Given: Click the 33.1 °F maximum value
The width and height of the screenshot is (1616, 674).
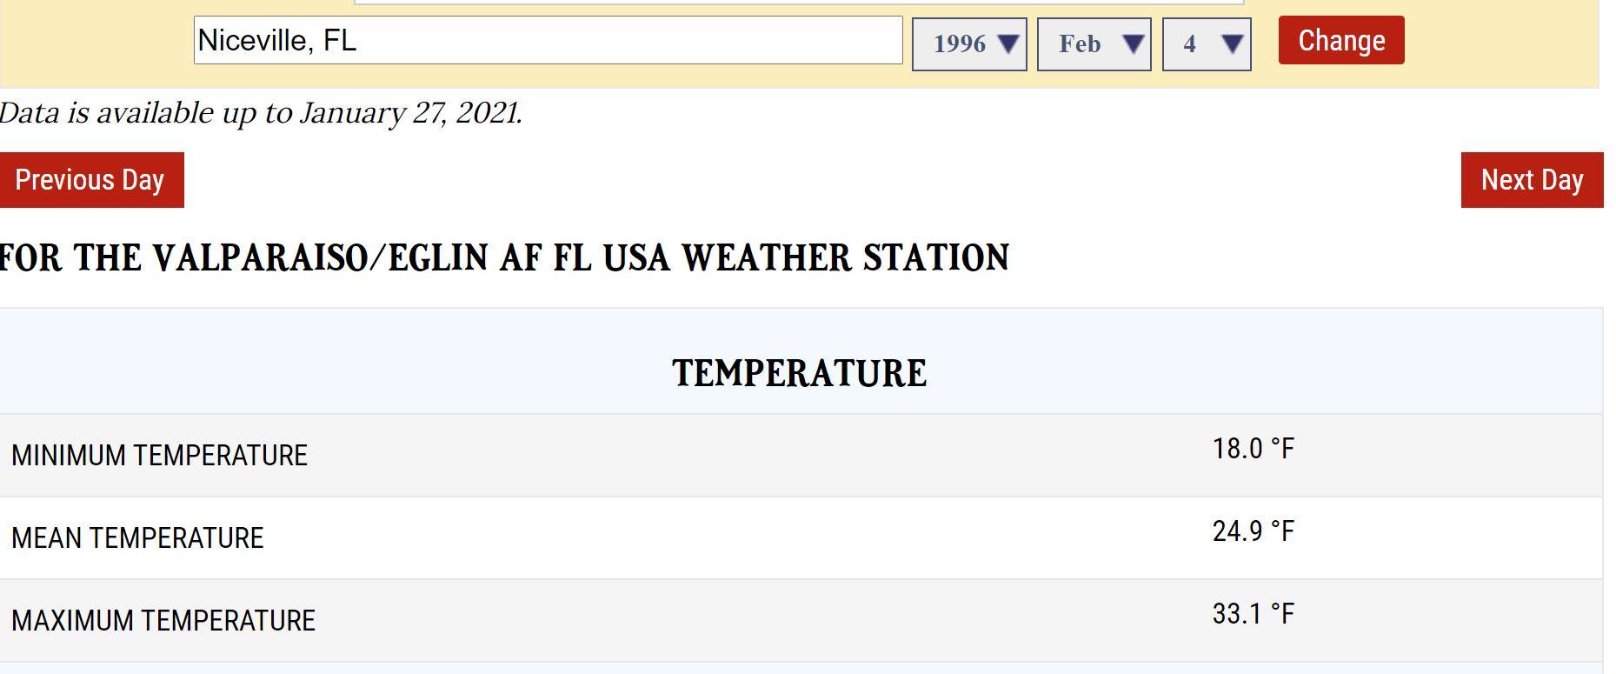Looking at the screenshot, I should (1253, 614).
